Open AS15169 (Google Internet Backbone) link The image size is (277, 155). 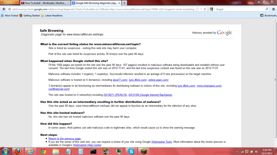[150, 95]
